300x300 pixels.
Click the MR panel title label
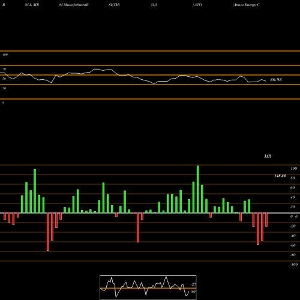pyautogui.click(x=268, y=156)
